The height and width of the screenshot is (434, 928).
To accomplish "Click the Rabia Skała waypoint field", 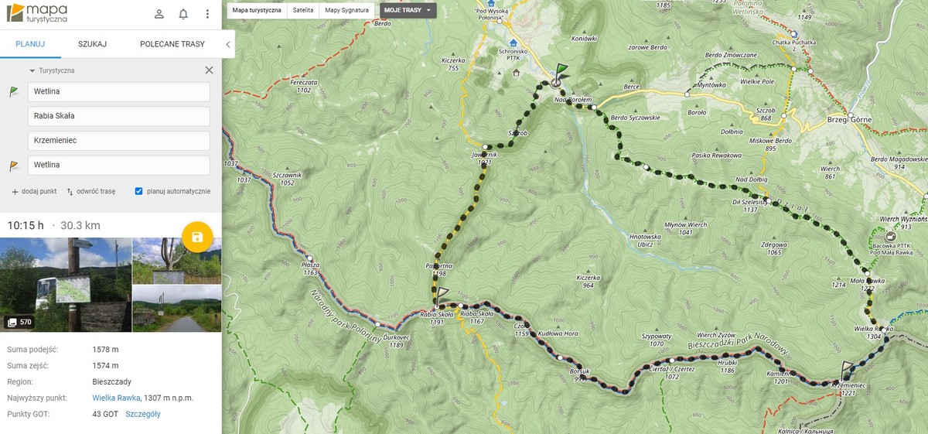I will pos(119,116).
